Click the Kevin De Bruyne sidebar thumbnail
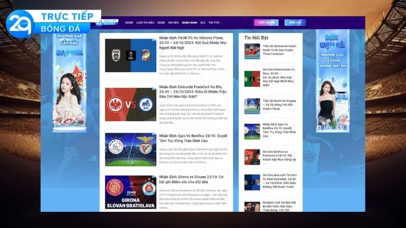Screen dimensions: 406x228 click(x=252, y=106)
